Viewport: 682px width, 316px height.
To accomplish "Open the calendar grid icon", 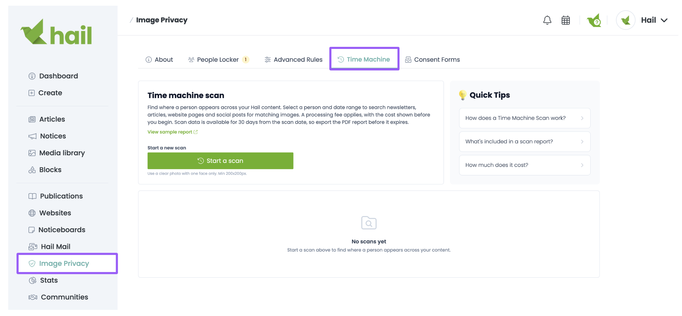I will pyautogui.click(x=565, y=20).
